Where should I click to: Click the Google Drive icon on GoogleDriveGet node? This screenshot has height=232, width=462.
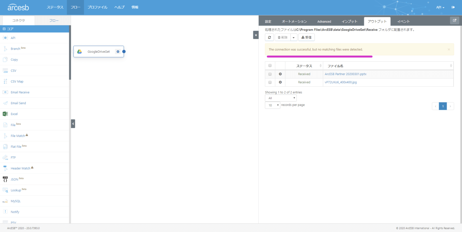(x=79, y=52)
